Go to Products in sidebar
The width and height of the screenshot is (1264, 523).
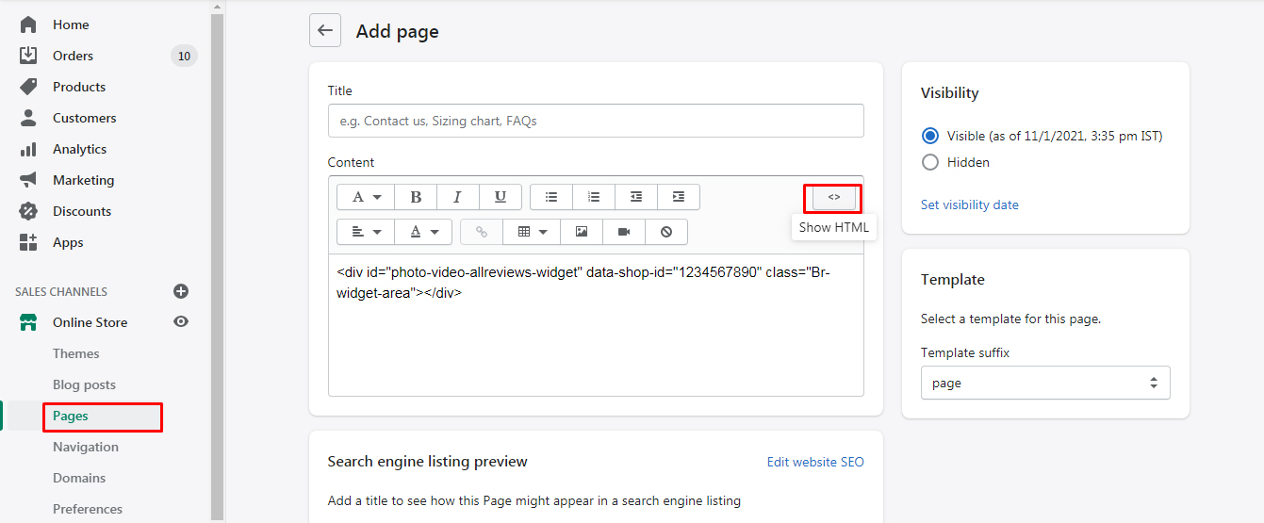(x=79, y=87)
